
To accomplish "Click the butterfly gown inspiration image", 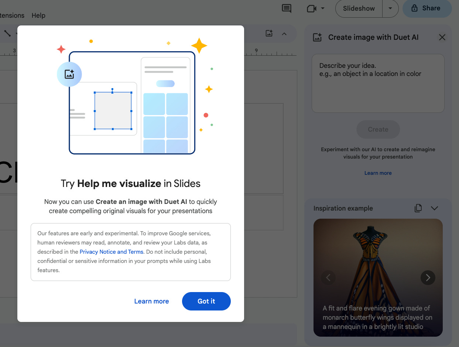I will 378,278.
